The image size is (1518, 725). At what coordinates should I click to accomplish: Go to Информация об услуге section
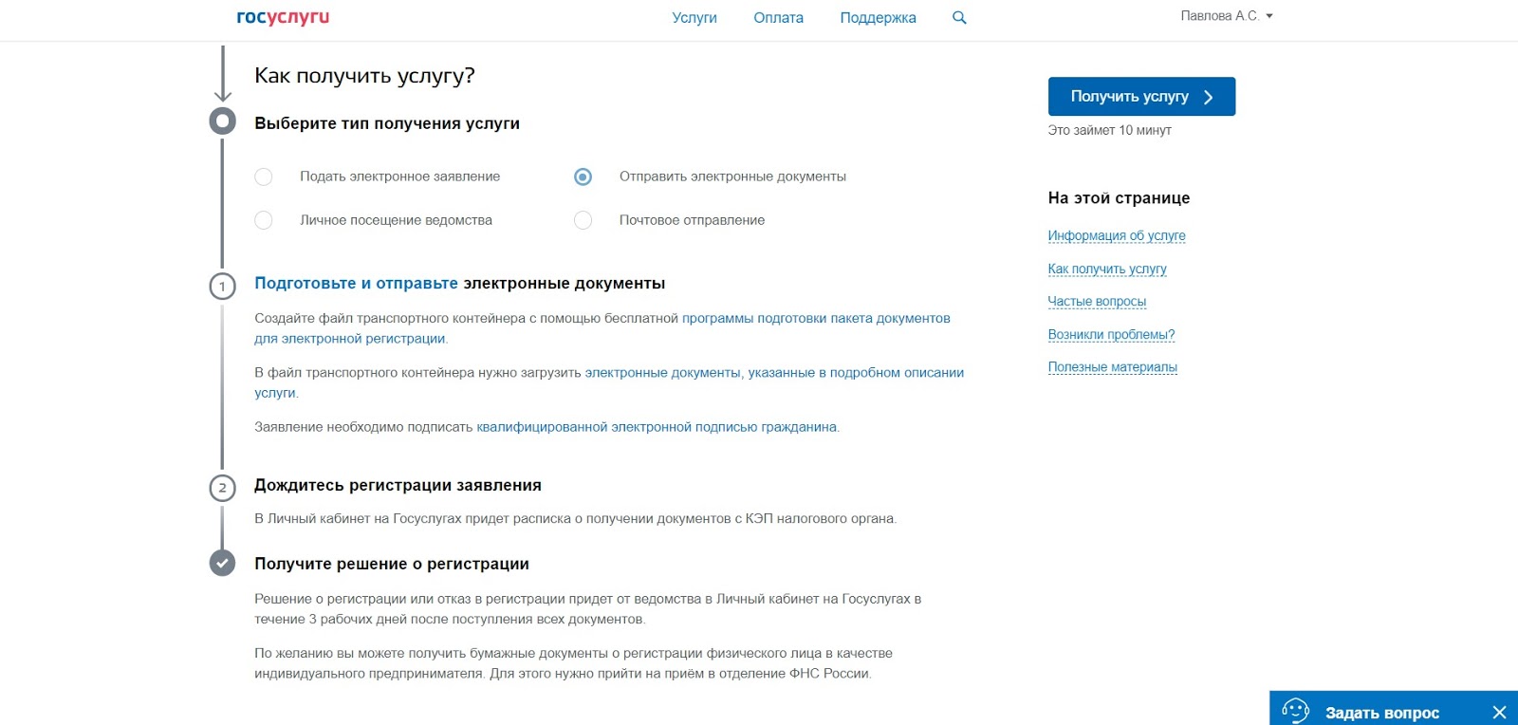(1117, 235)
